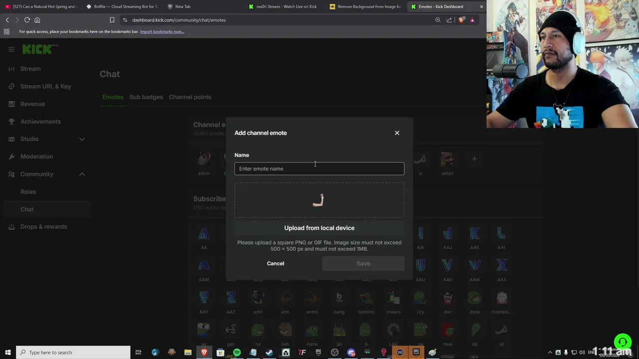Open Windows Start menu
The height and width of the screenshot is (359, 639).
(7, 353)
